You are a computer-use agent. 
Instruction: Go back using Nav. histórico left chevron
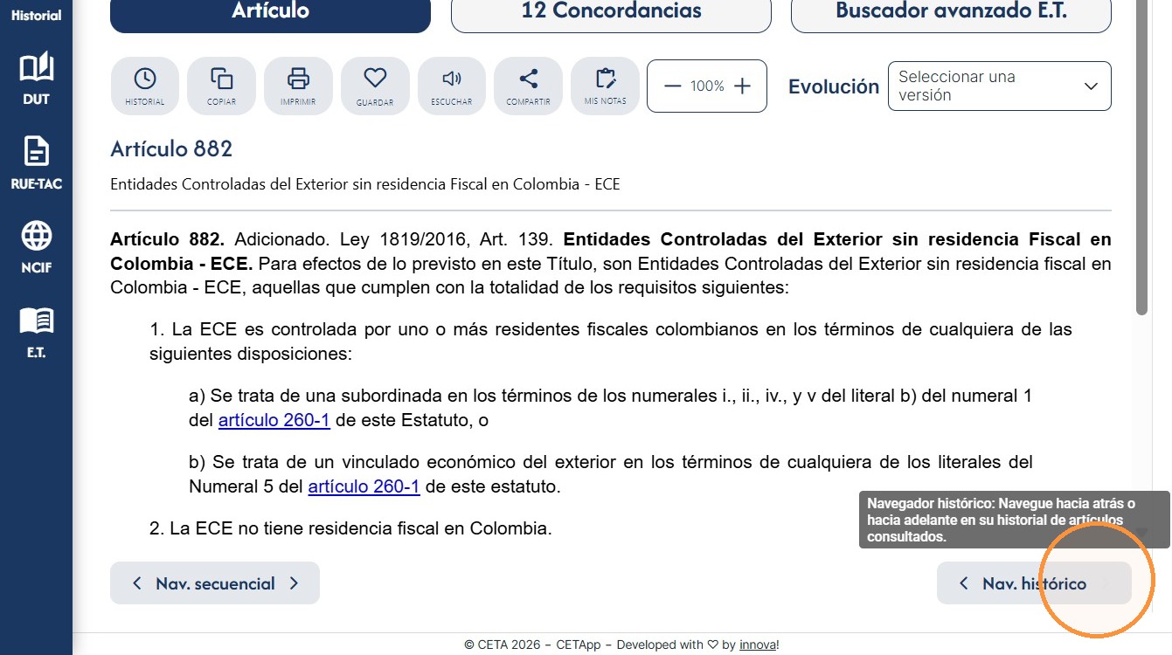pos(963,583)
